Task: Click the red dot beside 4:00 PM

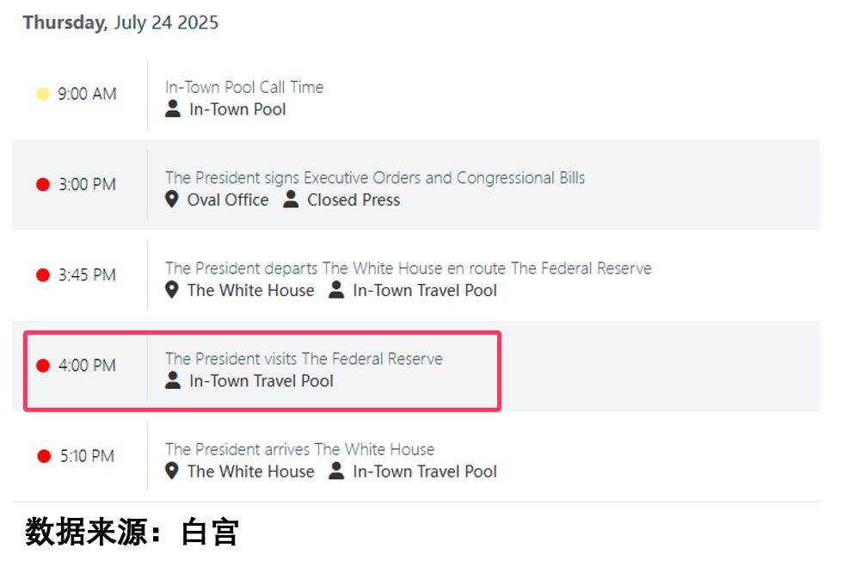Action: coord(43,366)
